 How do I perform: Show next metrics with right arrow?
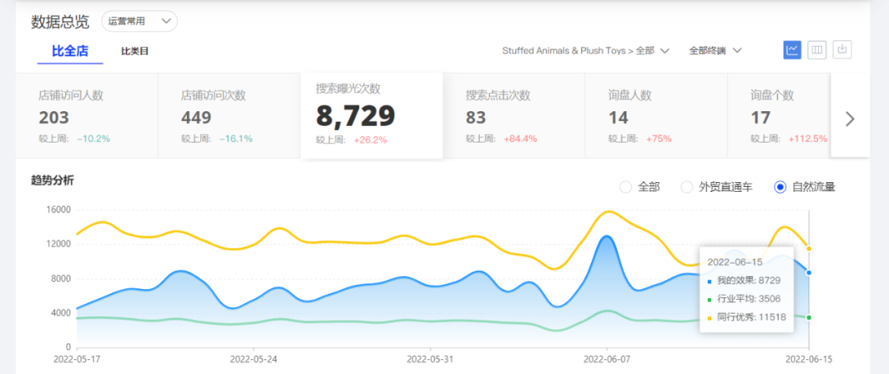tap(849, 119)
